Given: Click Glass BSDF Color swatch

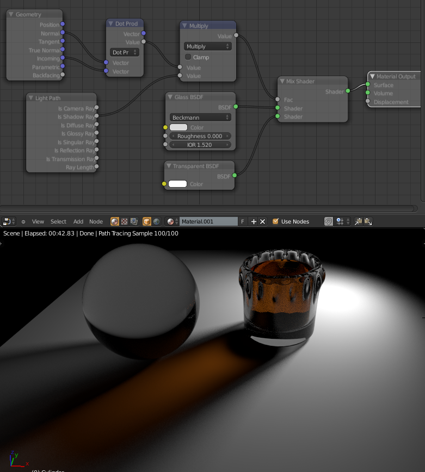Looking at the screenshot, I should 178,127.
